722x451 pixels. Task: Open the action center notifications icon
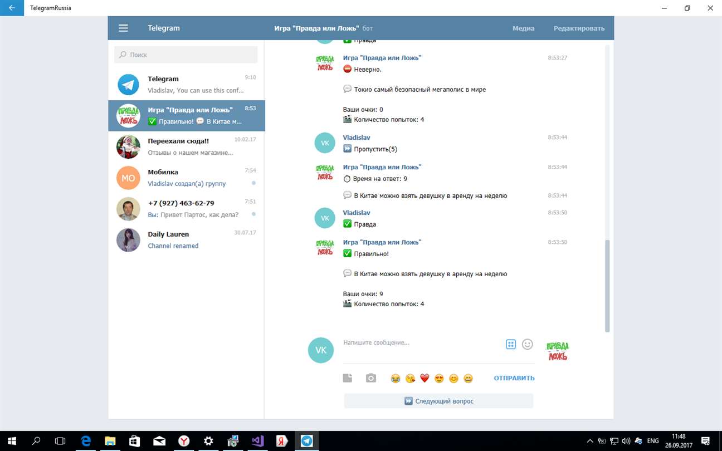point(705,441)
